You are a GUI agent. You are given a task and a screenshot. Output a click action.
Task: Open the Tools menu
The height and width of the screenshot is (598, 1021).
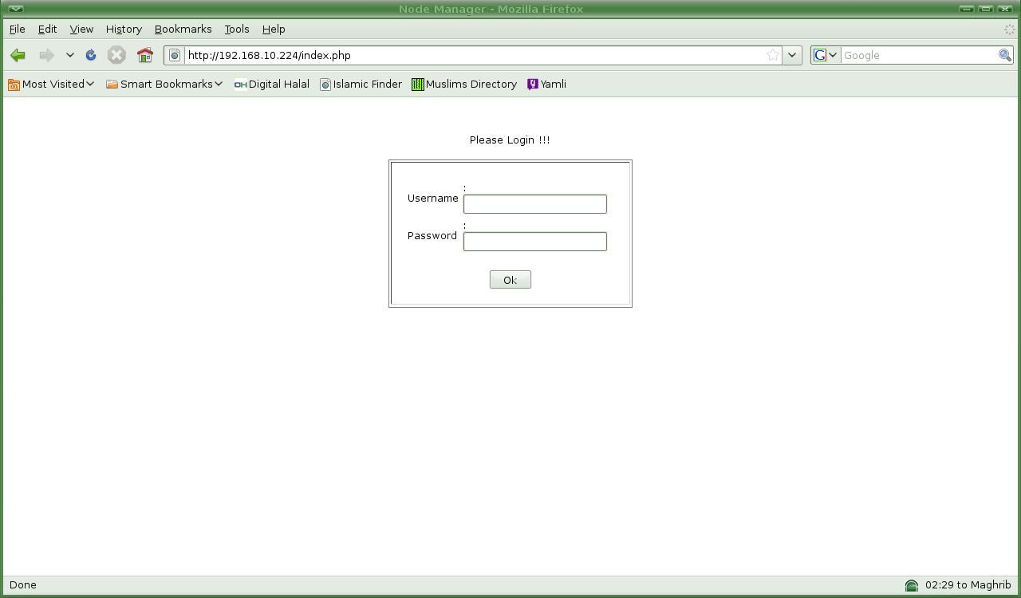pos(236,29)
